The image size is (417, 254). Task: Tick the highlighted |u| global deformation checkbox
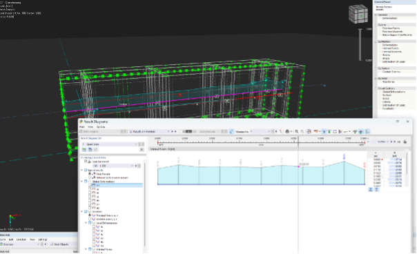point(90,185)
